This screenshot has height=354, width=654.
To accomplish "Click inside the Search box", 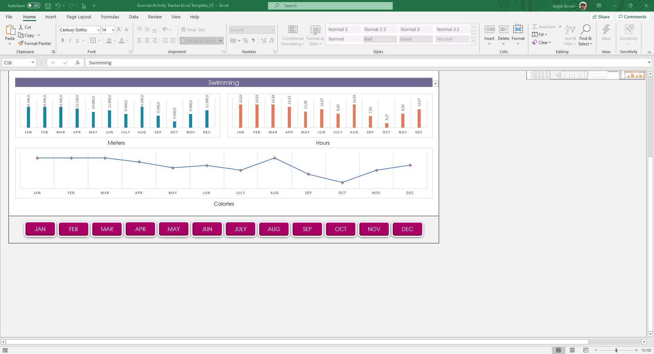I will pyautogui.click(x=330, y=5).
